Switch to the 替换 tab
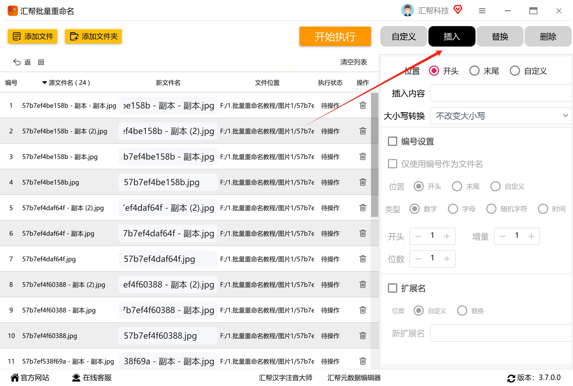Viewport: 573px width, 386px height. tap(500, 37)
